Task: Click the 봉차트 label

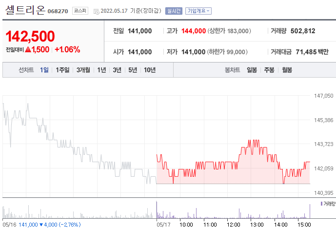Action: (232, 70)
